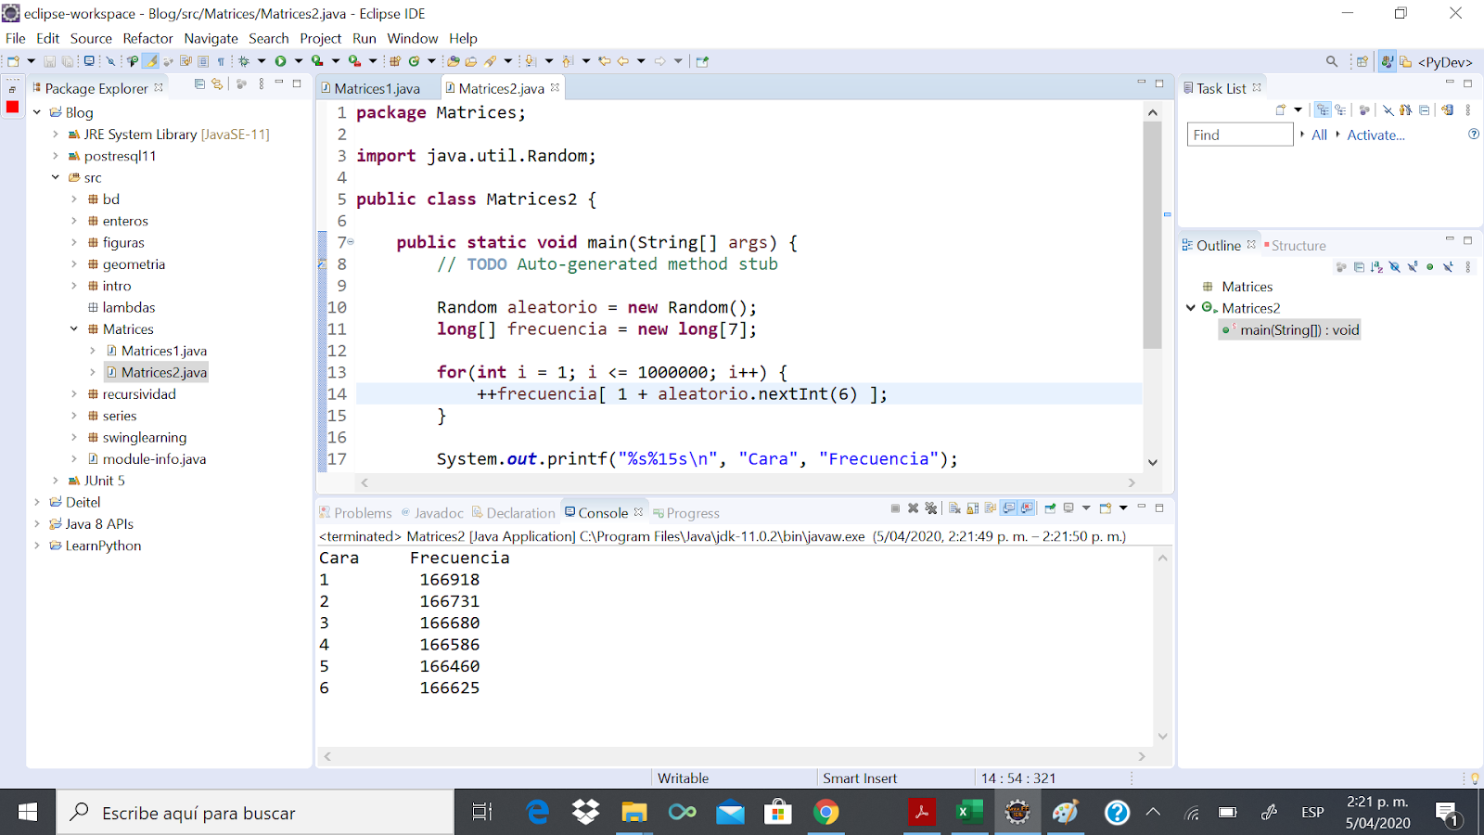This screenshot has height=835, width=1484.
Task: Open Google Chrome from the taskbar
Action: (x=825, y=812)
